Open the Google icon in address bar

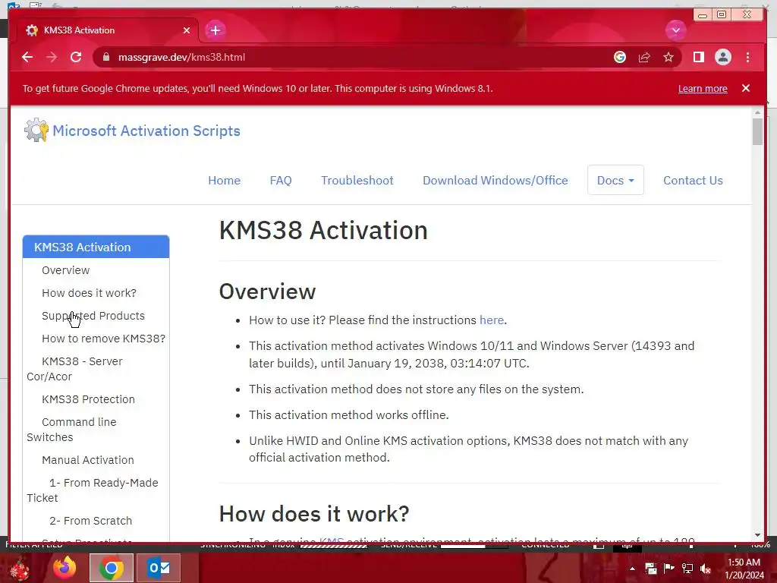click(619, 57)
